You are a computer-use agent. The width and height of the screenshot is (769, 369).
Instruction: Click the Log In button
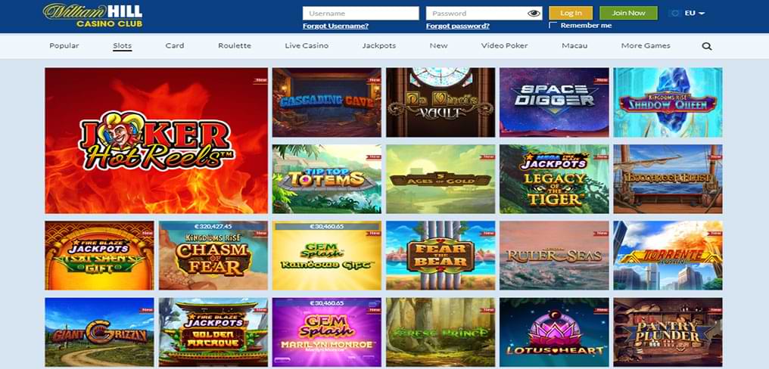click(571, 13)
